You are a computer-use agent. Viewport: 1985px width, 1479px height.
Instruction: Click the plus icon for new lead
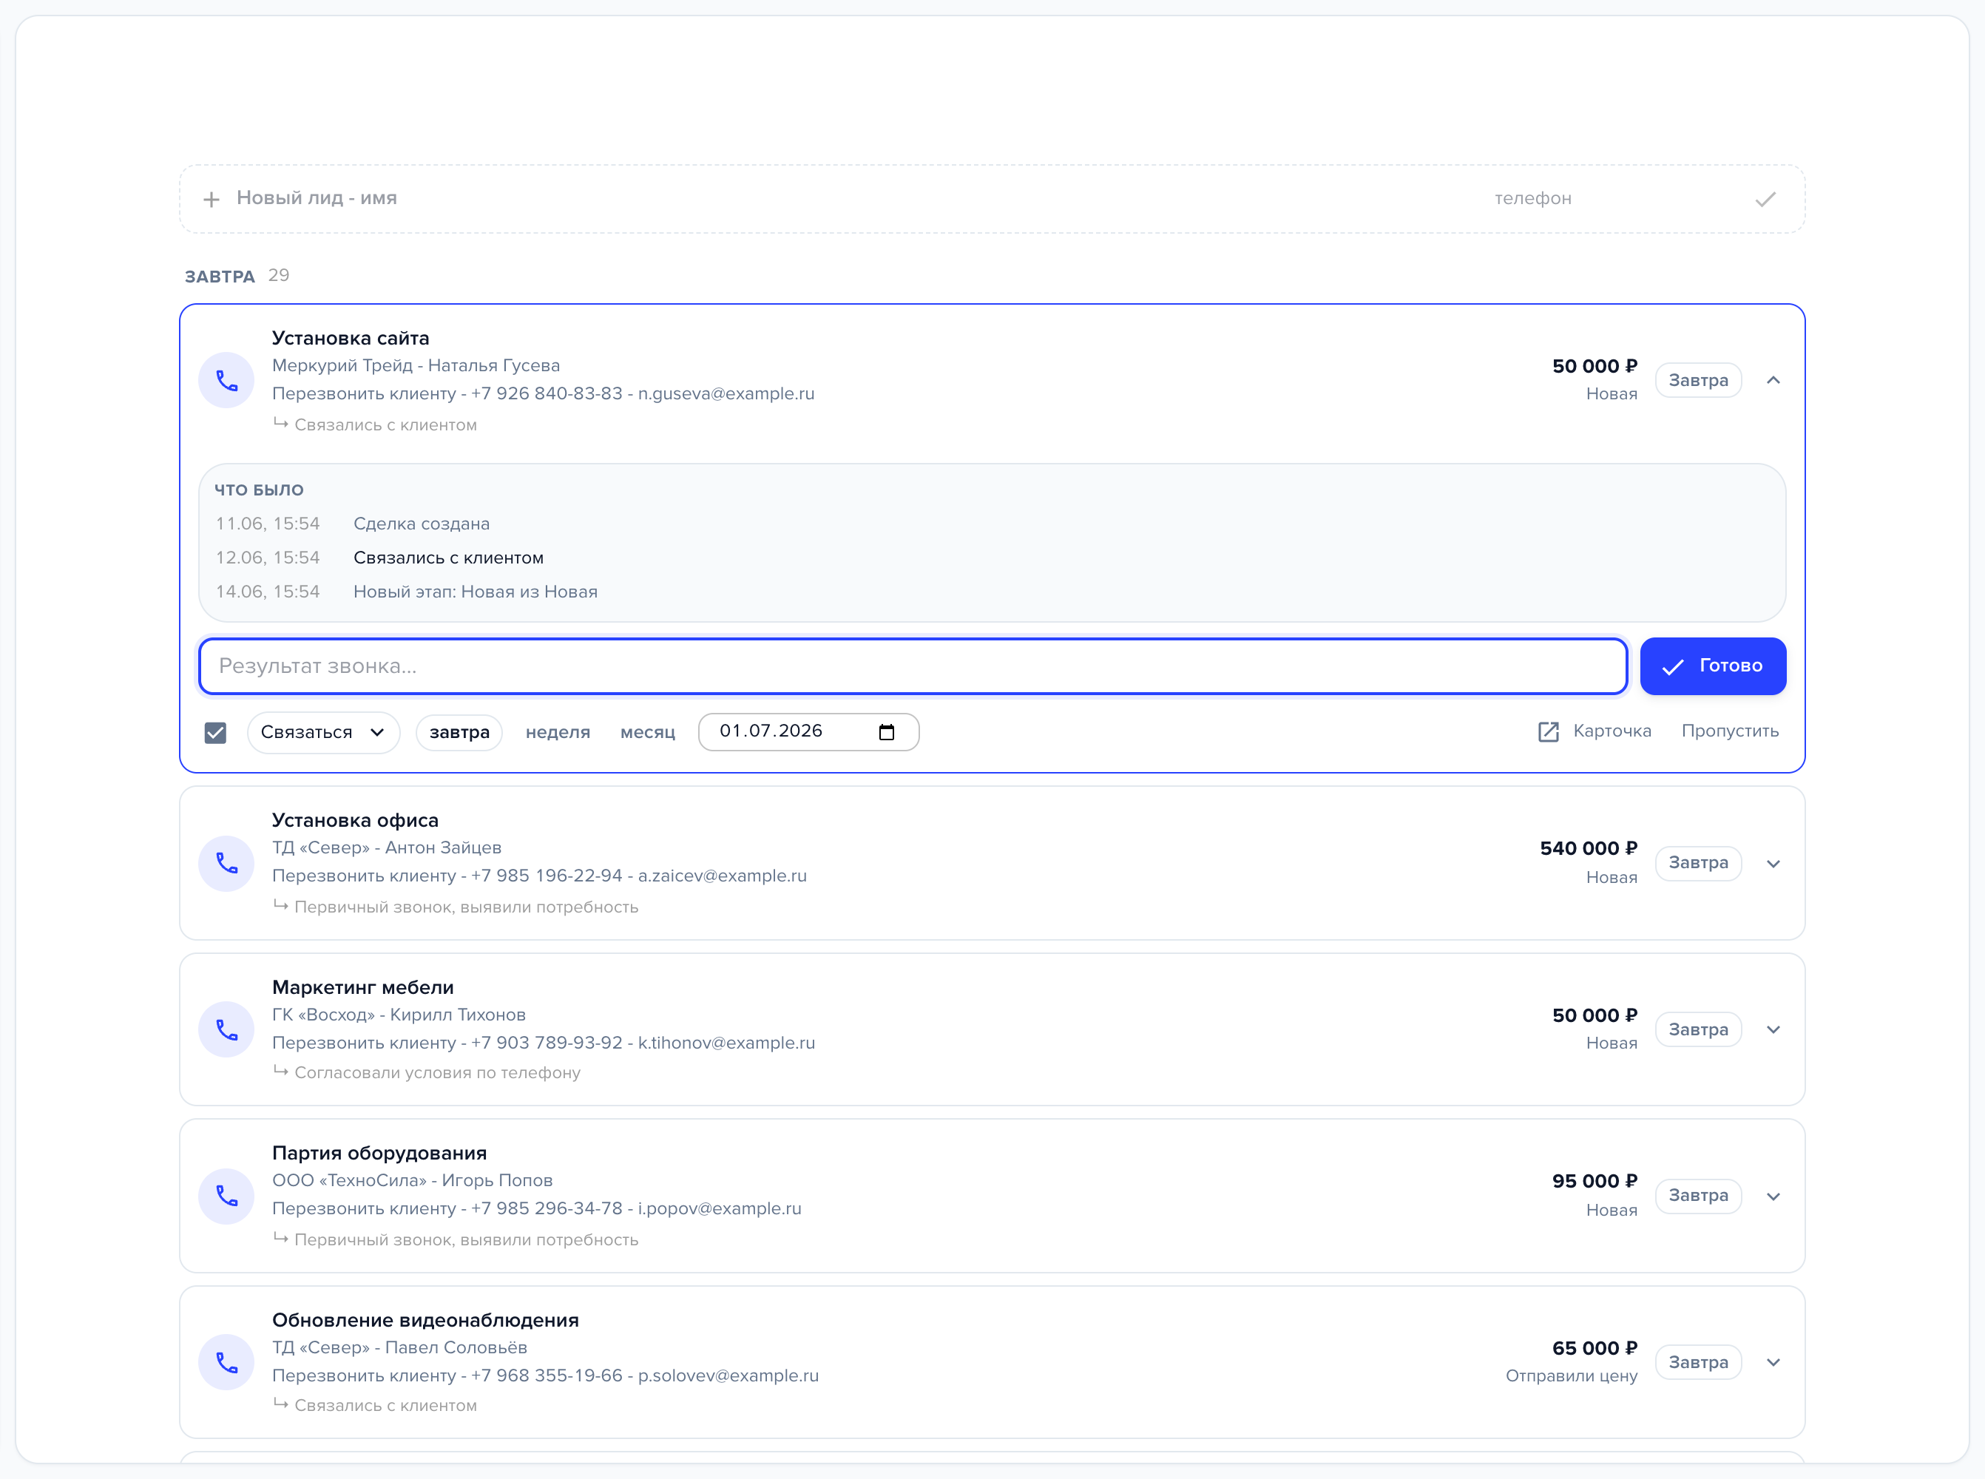[x=212, y=199]
